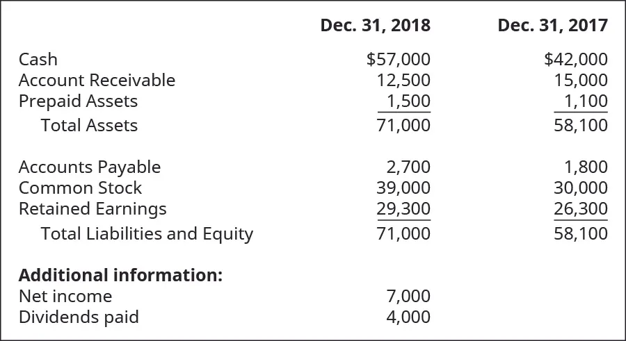Select the Retained Earnings label
The image size is (626, 341).
click(x=93, y=209)
